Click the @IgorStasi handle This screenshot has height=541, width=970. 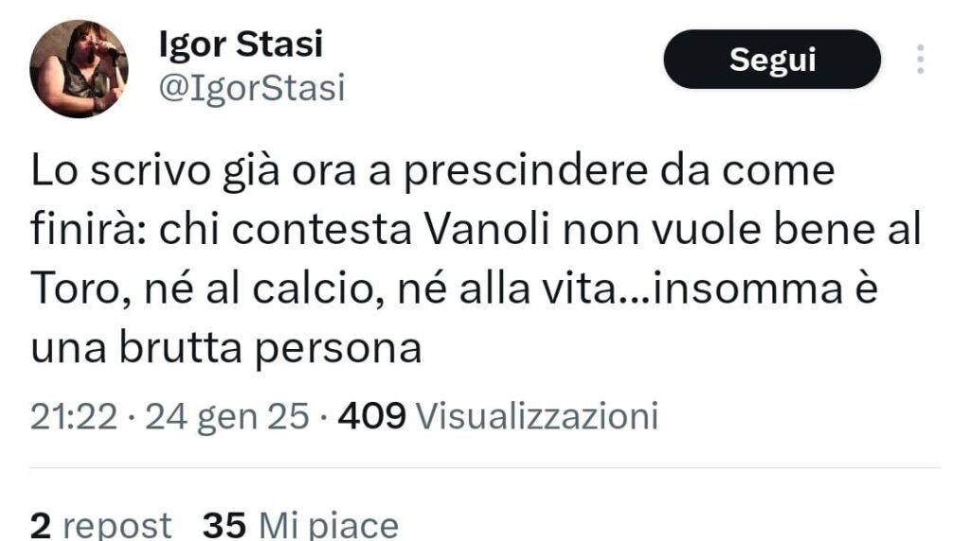click(x=252, y=88)
